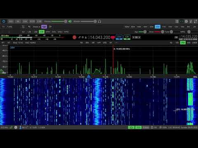Switch to the 160M band
The image size is (198, 148).
pos(127,27)
